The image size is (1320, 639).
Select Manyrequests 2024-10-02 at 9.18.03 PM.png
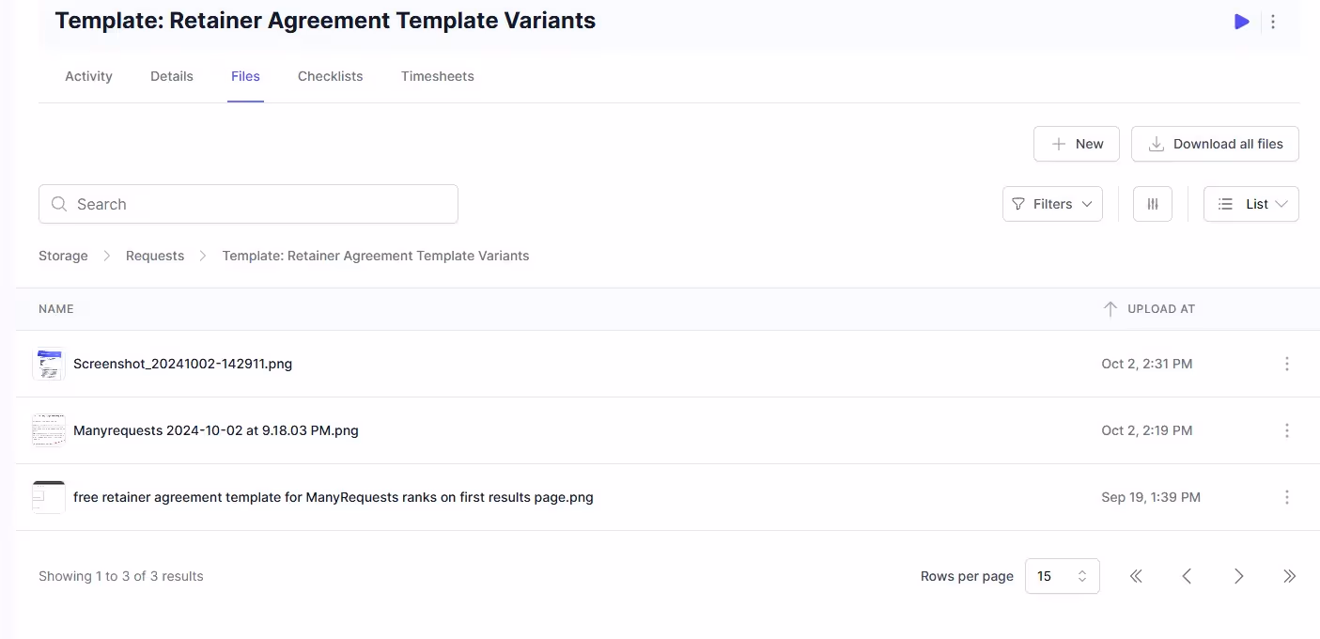216,430
